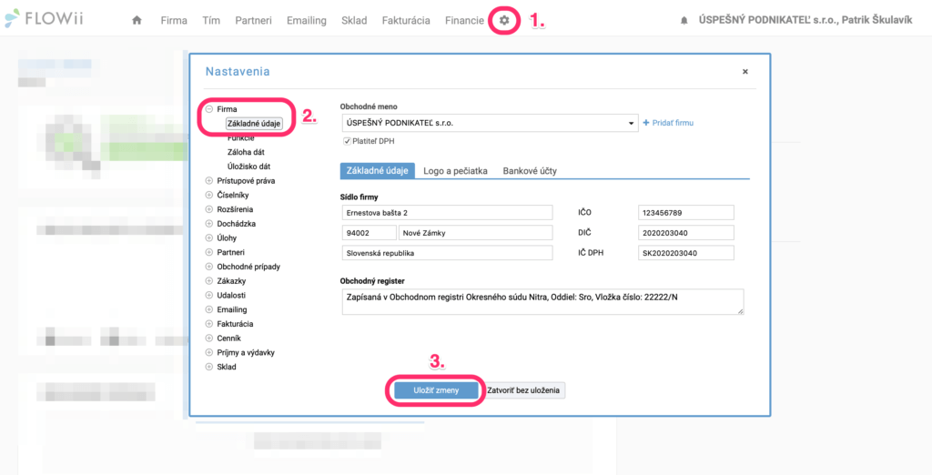Open the Obchodné meno dropdown
Viewport: 932px width, 475px height.
tap(490, 123)
